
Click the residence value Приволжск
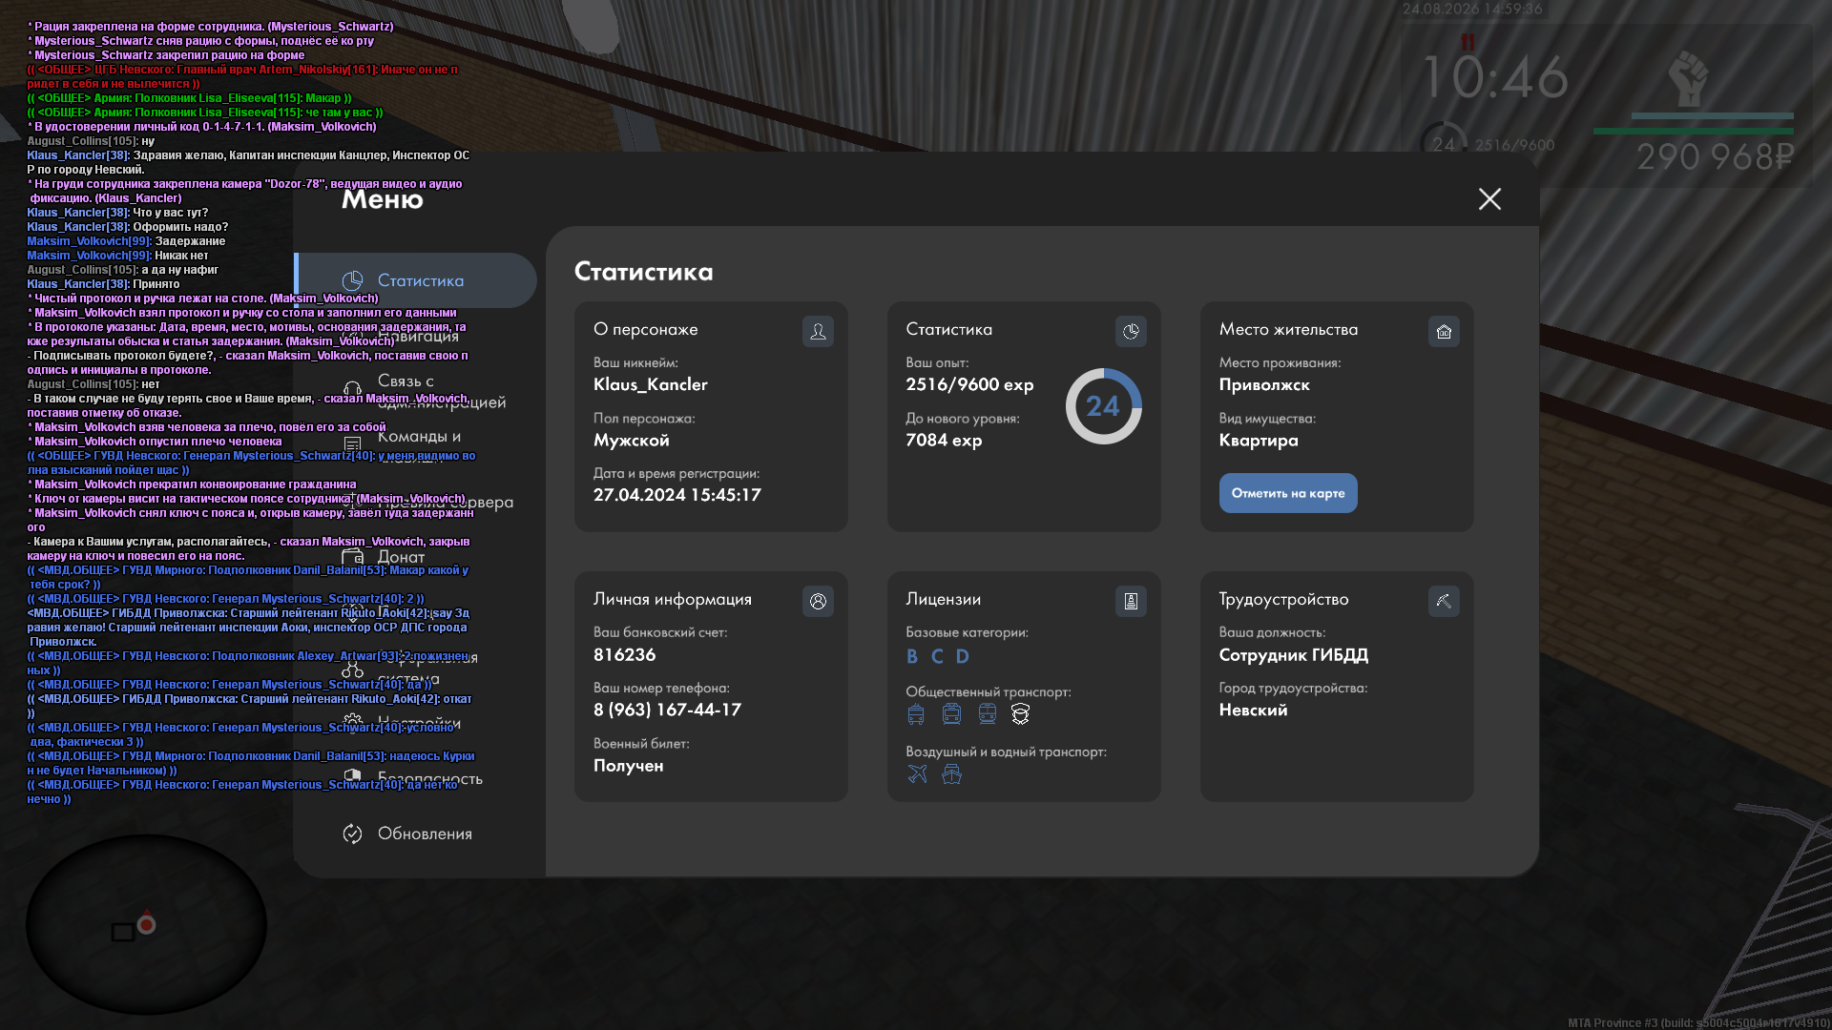point(1264,384)
